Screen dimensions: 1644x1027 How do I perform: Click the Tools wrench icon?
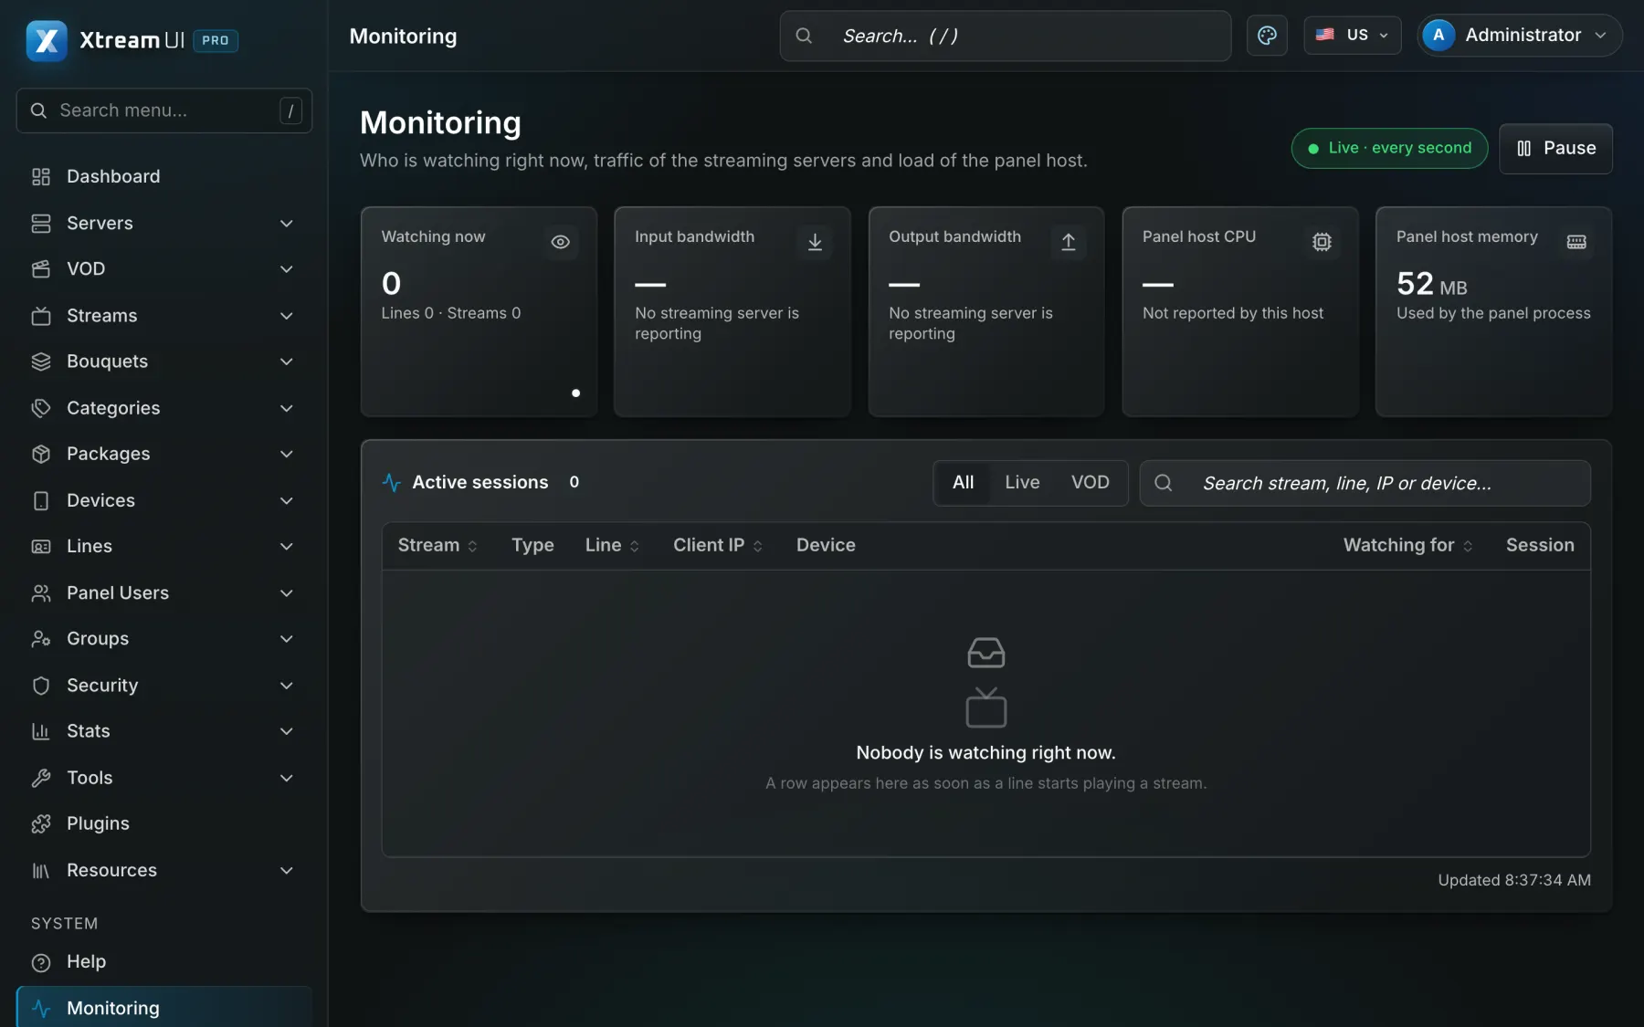(x=41, y=778)
